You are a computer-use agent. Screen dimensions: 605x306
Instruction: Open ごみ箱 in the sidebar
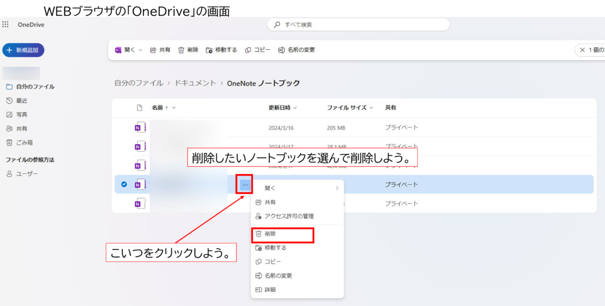click(x=19, y=142)
